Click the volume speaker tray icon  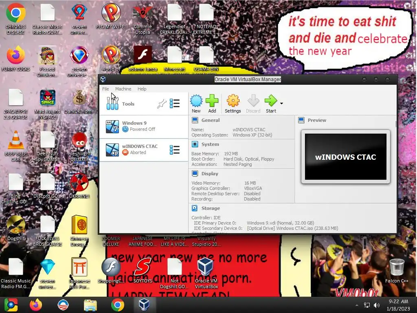(x=377, y=305)
